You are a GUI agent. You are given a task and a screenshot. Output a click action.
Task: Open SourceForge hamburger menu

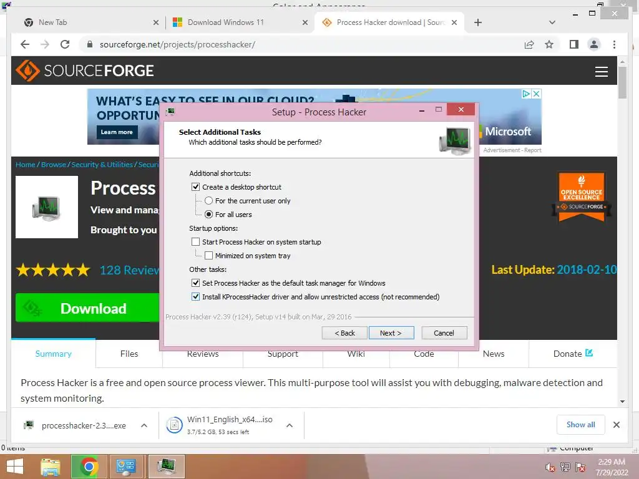coord(601,71)
